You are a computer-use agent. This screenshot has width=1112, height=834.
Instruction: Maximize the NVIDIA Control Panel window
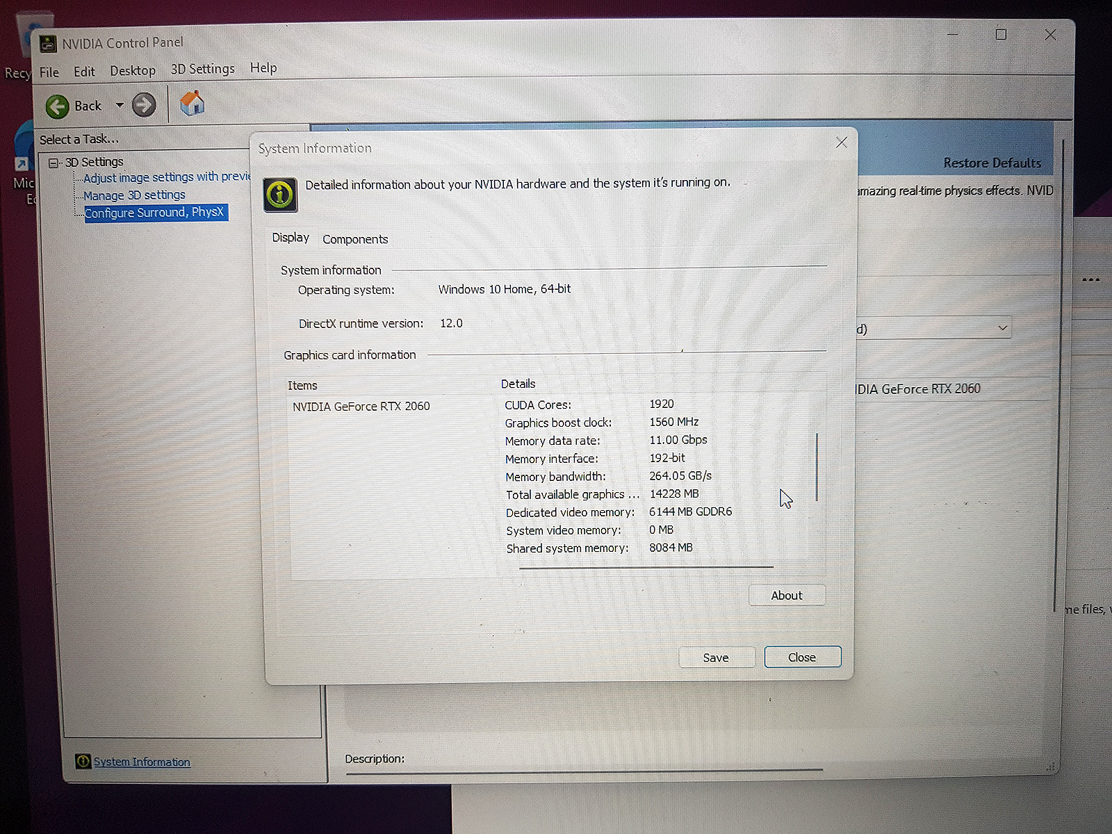coord(1001,34)
